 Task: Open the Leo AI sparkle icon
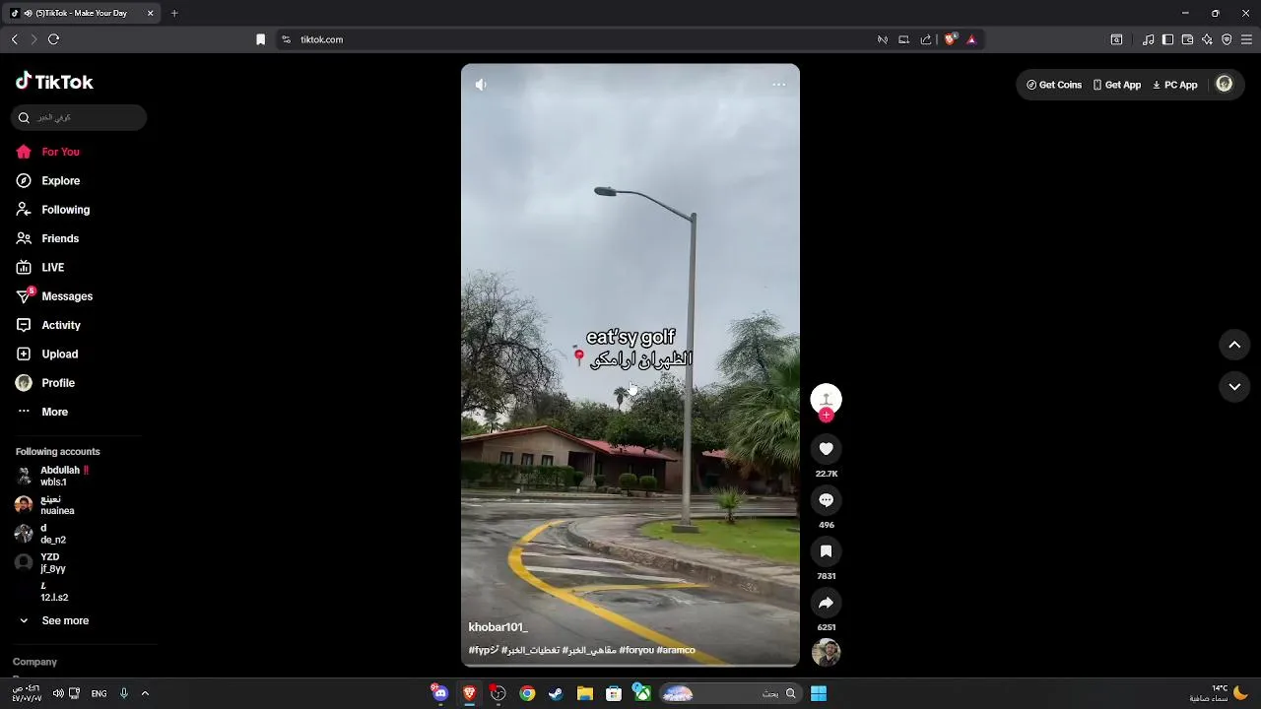click(1207, 39)
